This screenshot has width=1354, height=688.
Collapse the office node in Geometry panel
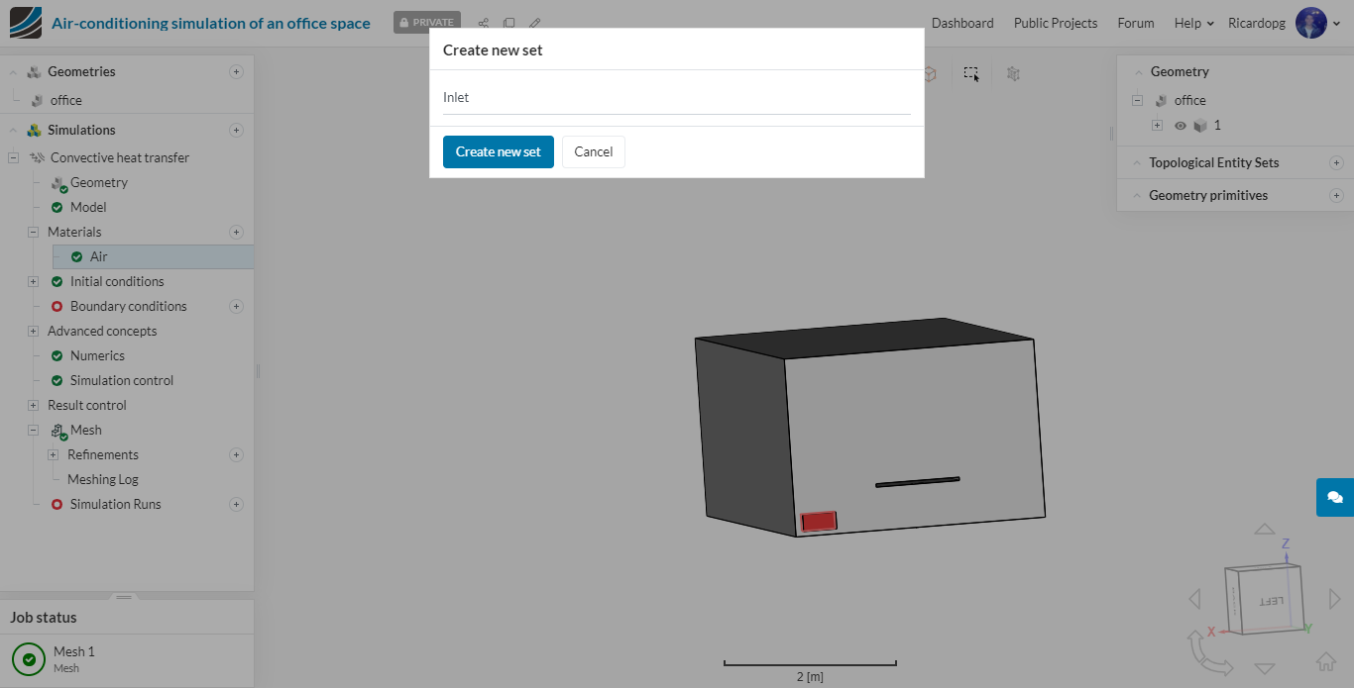point(1137,100)
